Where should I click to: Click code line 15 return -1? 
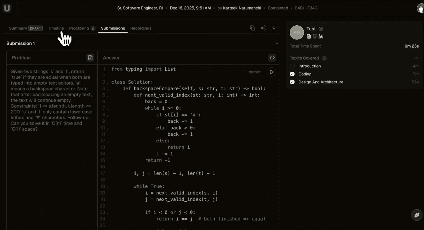pos(158,160)
